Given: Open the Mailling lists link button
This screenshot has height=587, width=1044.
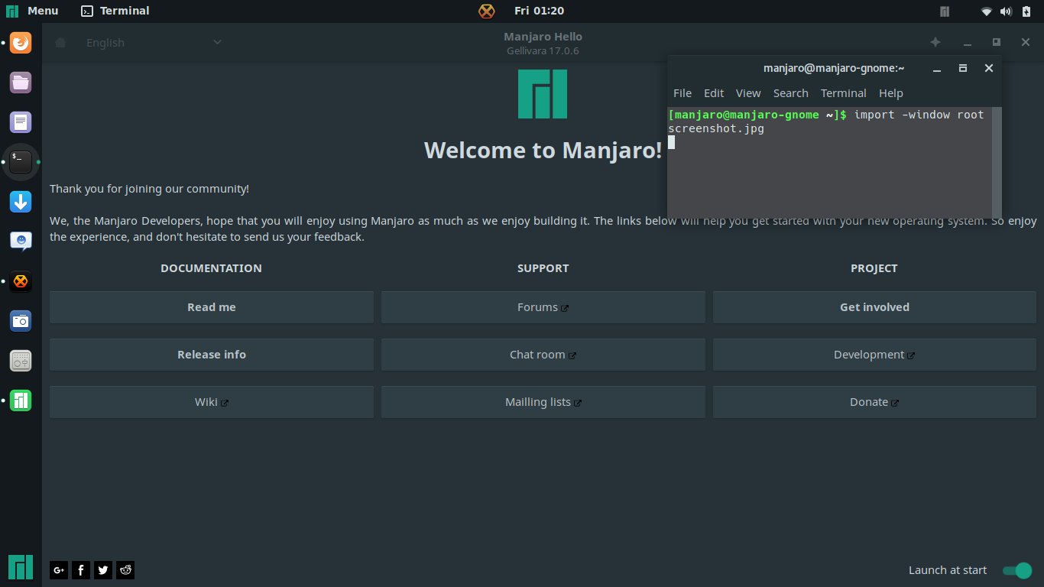Looking at the screenshot, I should 543,402.
